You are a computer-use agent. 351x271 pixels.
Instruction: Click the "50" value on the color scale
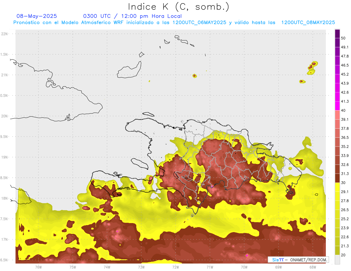(x=343, y=38)
